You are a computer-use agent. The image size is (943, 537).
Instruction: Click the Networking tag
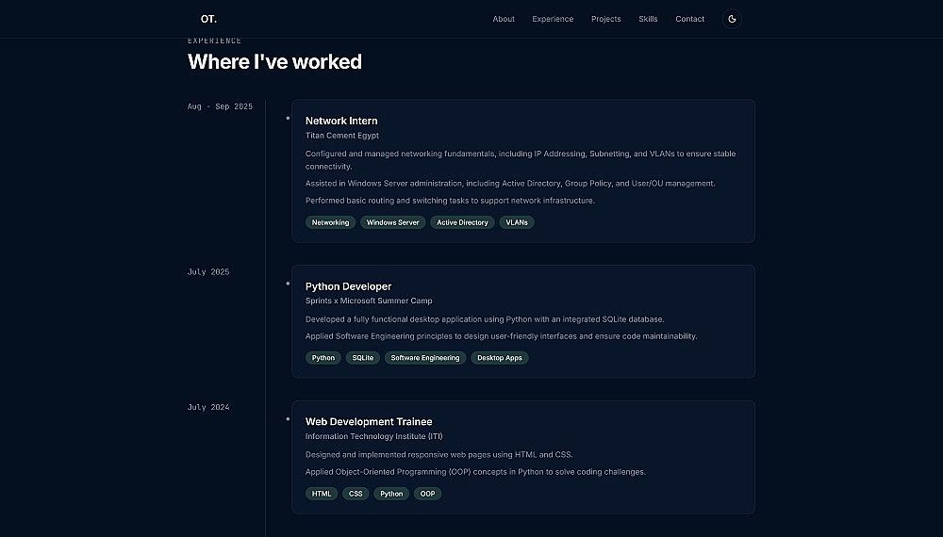pos(330,222)
